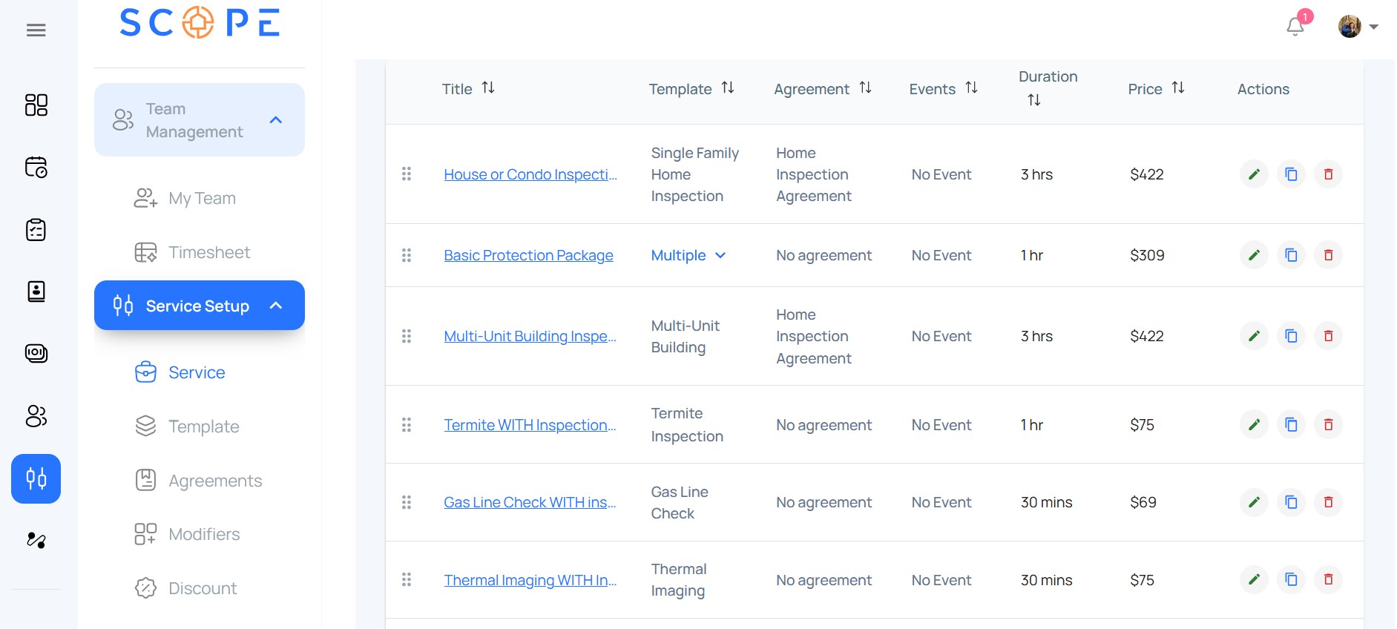The width and height of the screenshot is (1397, 629).
Task: Collapse the Team Management section
Action: (276, 120)
